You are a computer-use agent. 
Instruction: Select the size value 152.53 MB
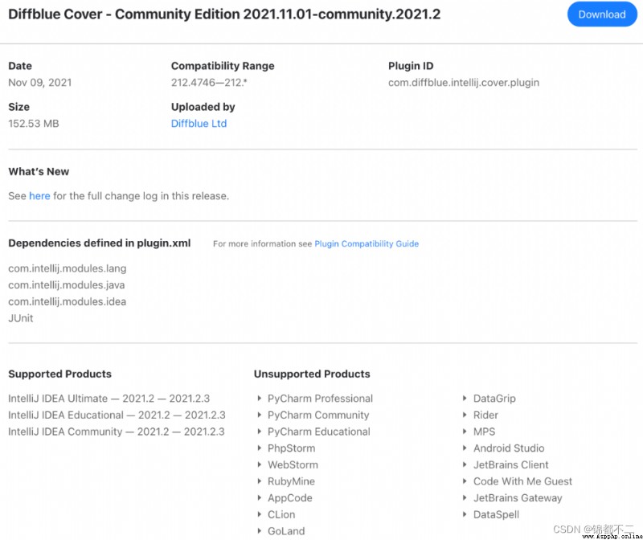[34, 124]
